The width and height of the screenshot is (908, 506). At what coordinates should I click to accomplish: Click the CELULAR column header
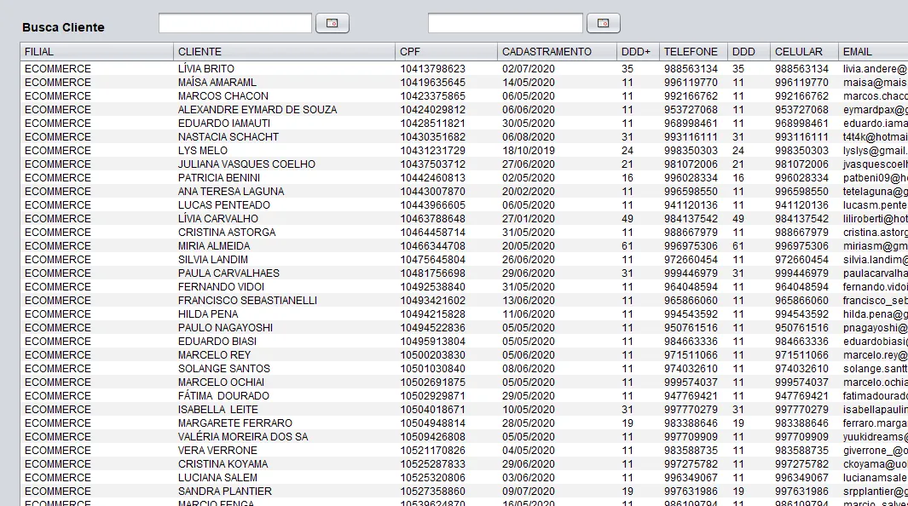coord(804,51)
